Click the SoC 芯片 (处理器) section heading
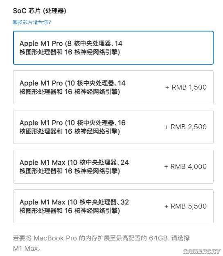Screen dimensions: 223x256 tap(40, 11)
